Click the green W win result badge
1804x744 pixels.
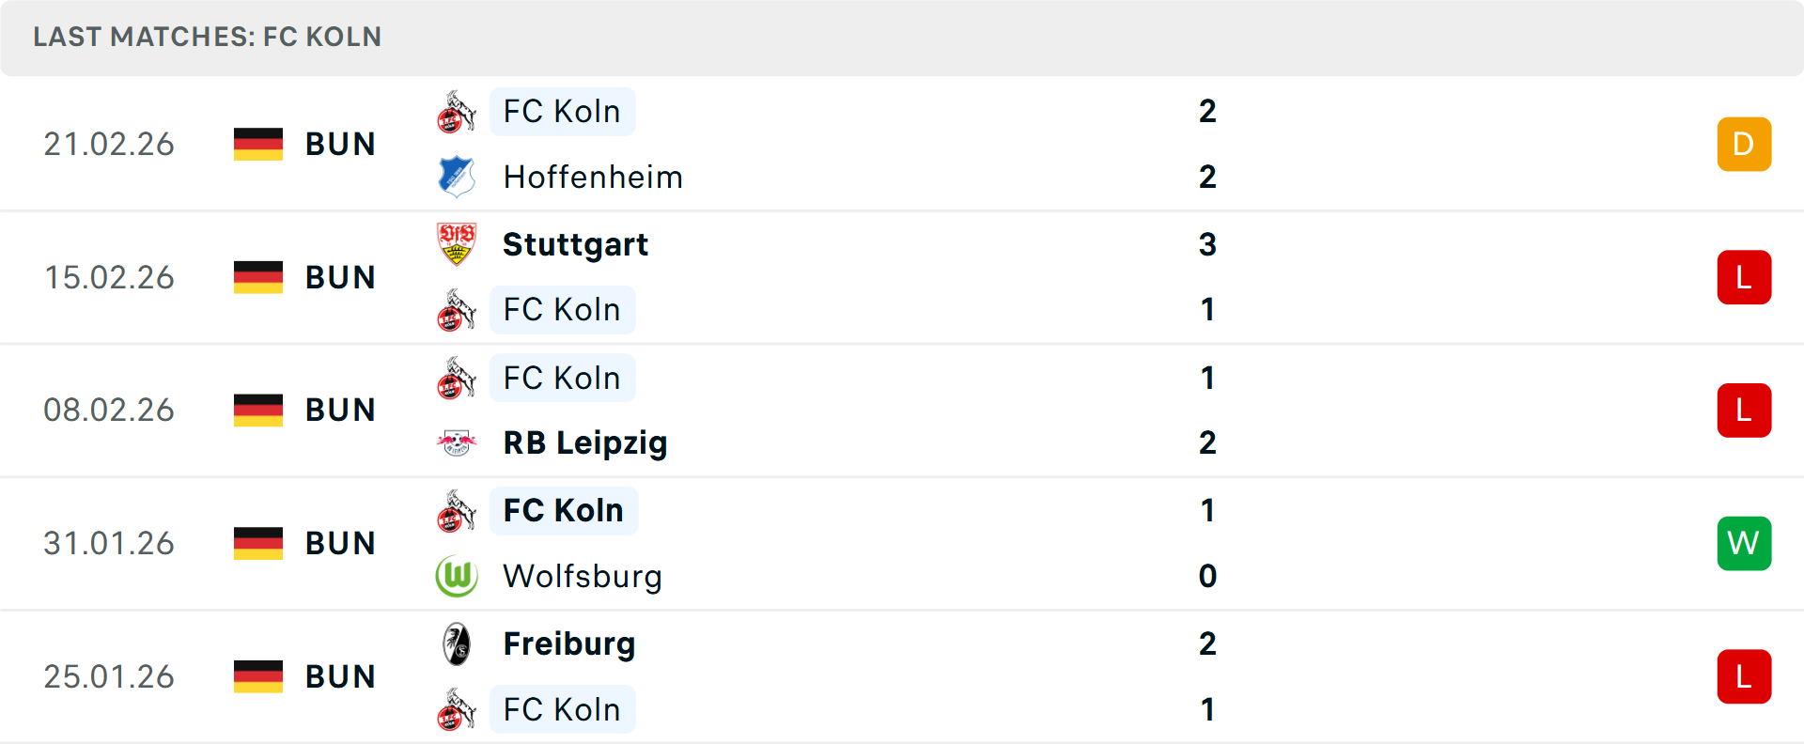[x=1744, y=543]
